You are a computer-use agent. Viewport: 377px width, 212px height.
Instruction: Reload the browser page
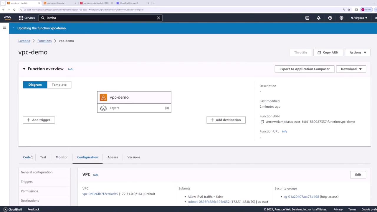(x=14, y=9)
